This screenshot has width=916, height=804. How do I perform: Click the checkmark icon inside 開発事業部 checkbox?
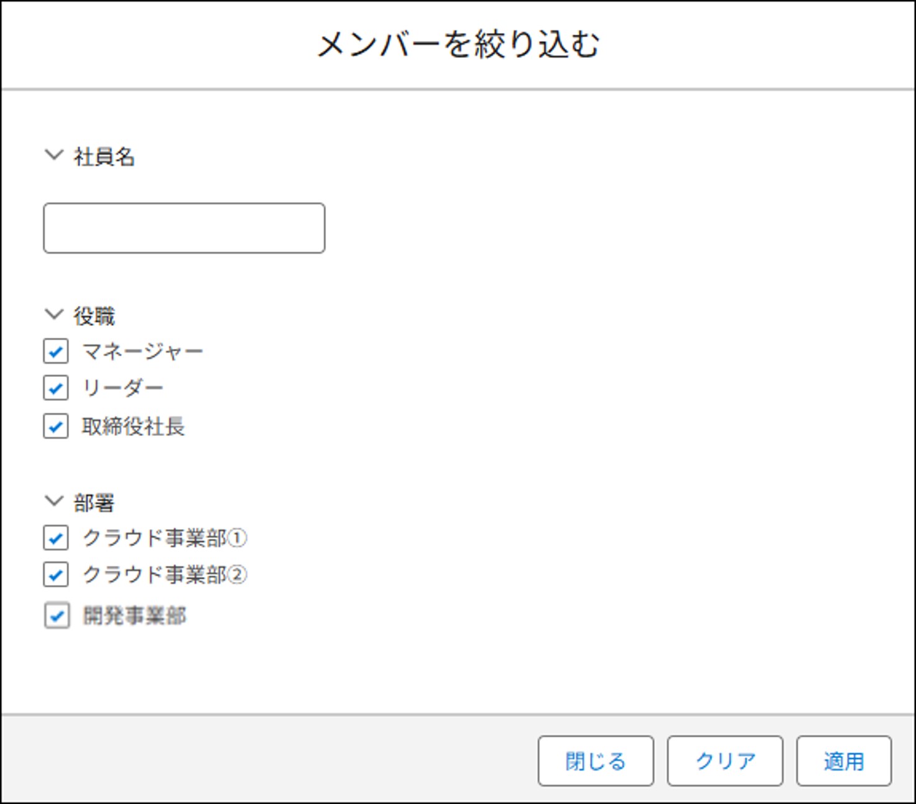57,616
